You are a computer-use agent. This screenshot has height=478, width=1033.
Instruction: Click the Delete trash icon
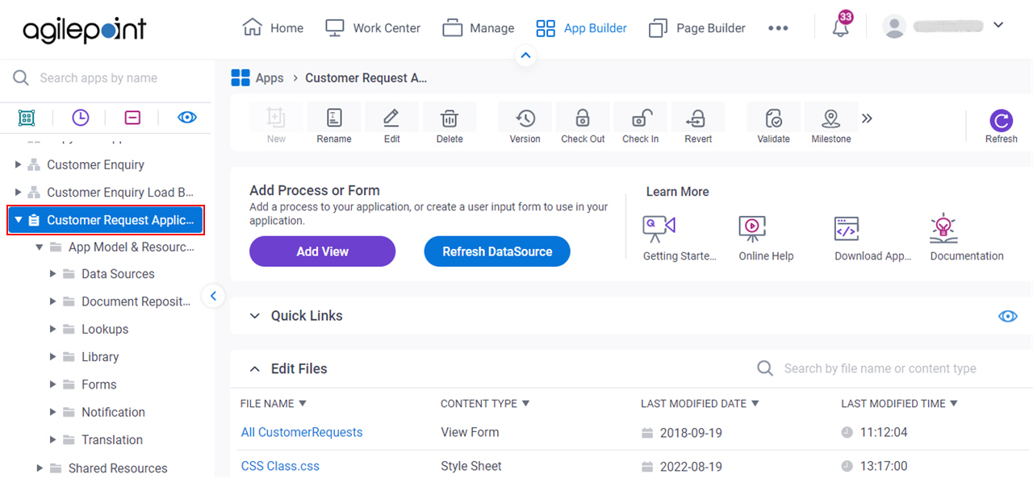(450, 118)
